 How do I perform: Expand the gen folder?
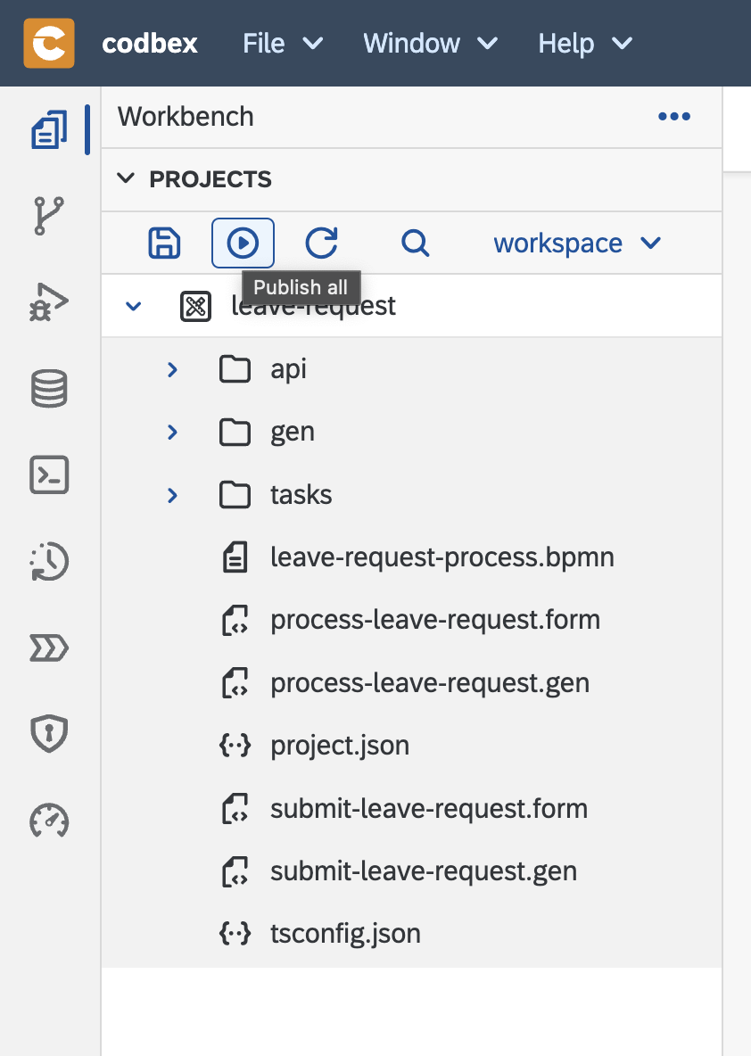pos(172,432)
